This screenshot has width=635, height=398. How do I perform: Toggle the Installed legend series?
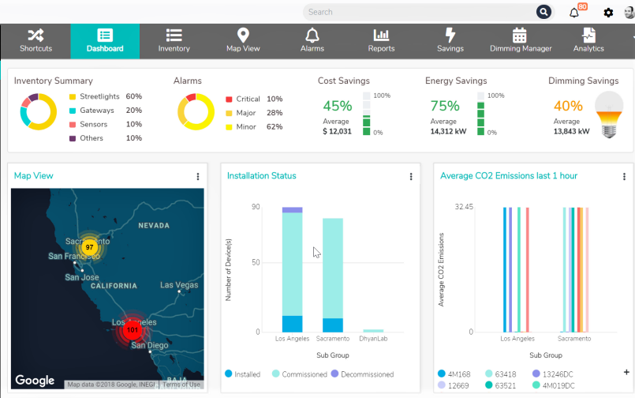click(229, 374)
